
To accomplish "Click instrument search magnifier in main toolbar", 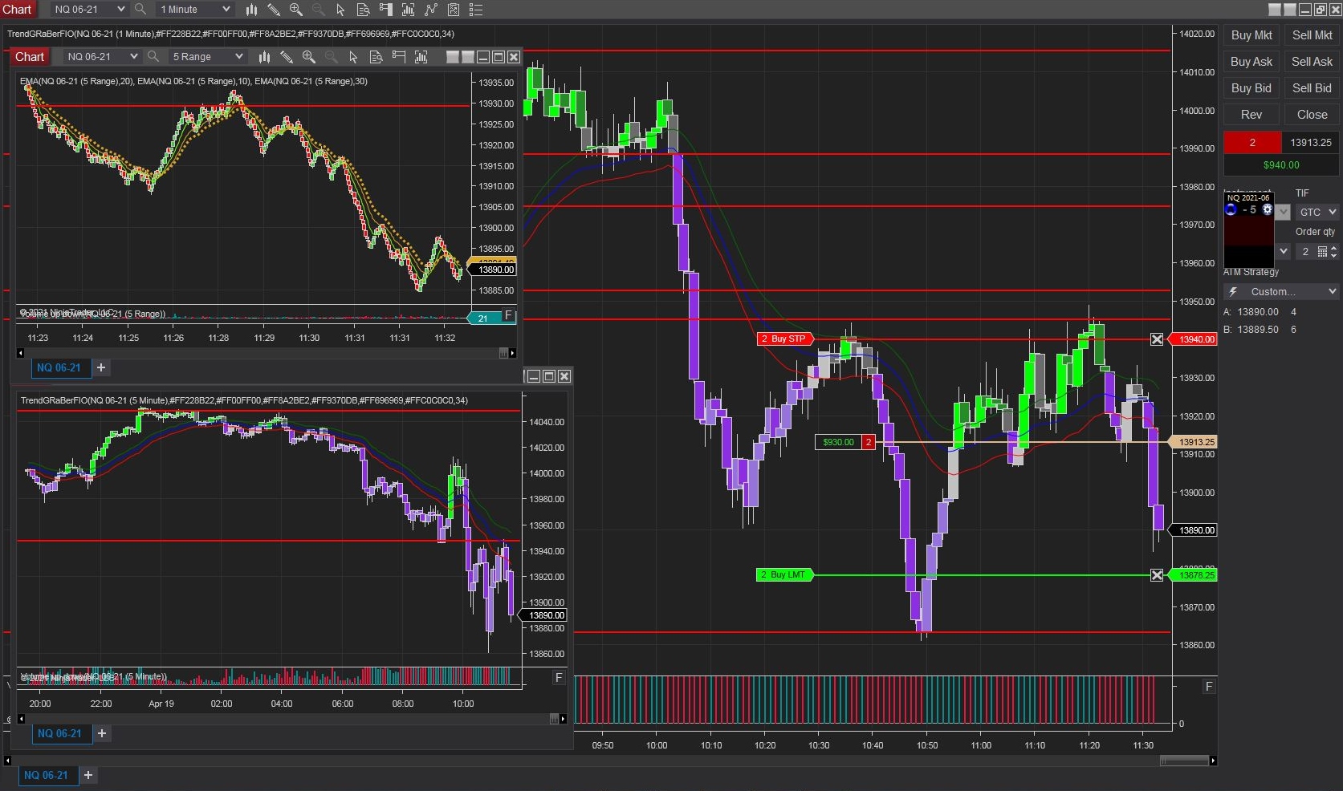I will point(140,9).
